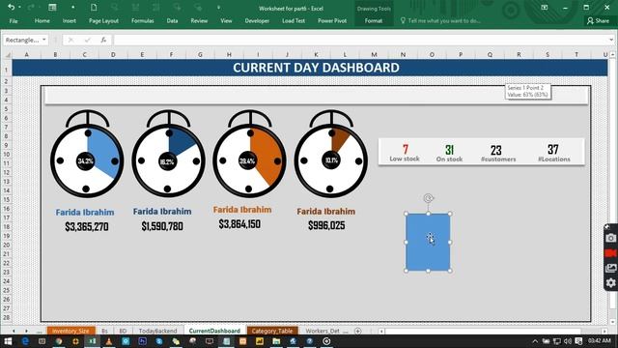Select row 10 header
This screenshot has height=348, width=618.
click(x=7, y=154)
